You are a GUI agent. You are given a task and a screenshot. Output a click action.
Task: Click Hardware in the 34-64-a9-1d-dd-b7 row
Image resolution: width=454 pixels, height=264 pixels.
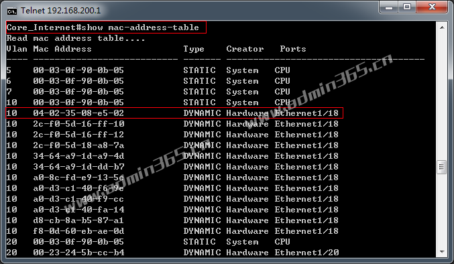point(247,167)
